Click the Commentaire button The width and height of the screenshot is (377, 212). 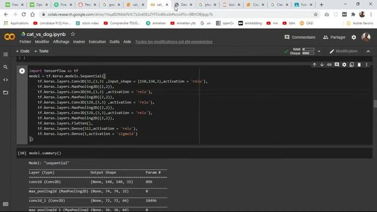pos(300,37)
